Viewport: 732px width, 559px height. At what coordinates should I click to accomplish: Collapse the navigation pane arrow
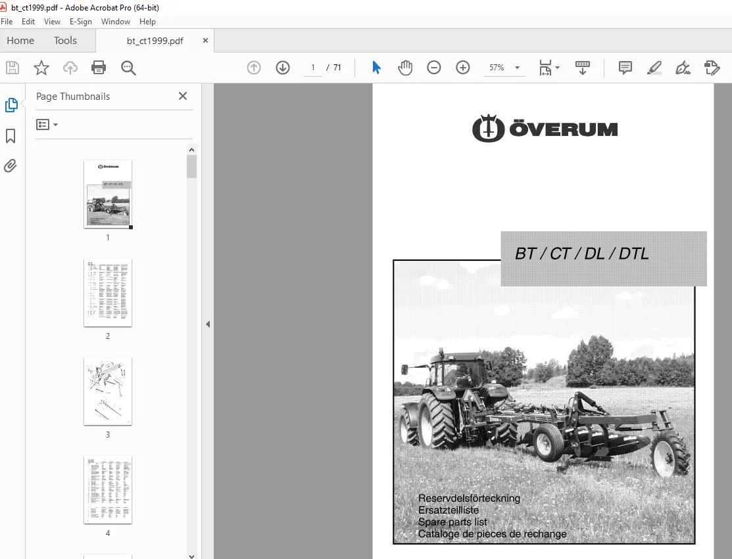[208, 324]
